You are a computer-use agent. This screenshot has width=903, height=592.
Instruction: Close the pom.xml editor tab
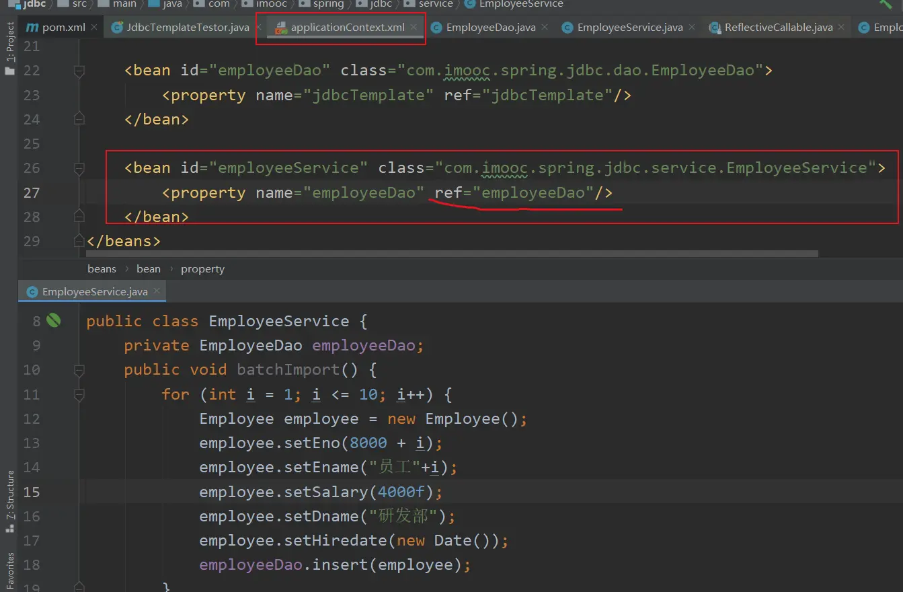tap(94, 27)
